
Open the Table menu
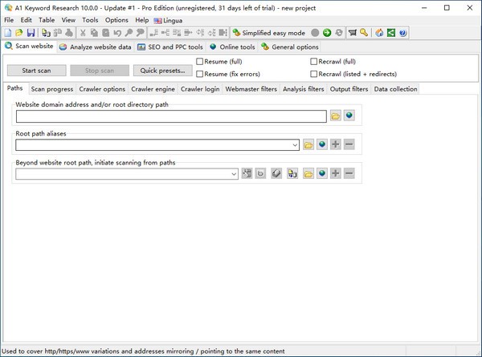[47, 20]
